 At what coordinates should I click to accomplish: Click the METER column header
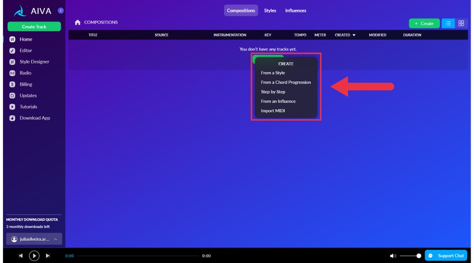pos(320,35)
